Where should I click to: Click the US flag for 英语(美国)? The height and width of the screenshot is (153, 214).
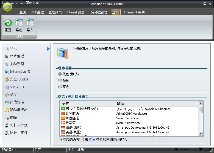[63, 132]
